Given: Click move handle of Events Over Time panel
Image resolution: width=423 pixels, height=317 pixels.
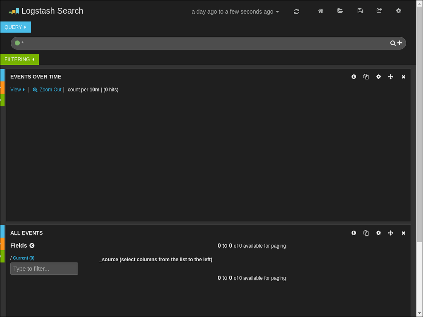Looking at the screenshot, I should click(391, 77).
